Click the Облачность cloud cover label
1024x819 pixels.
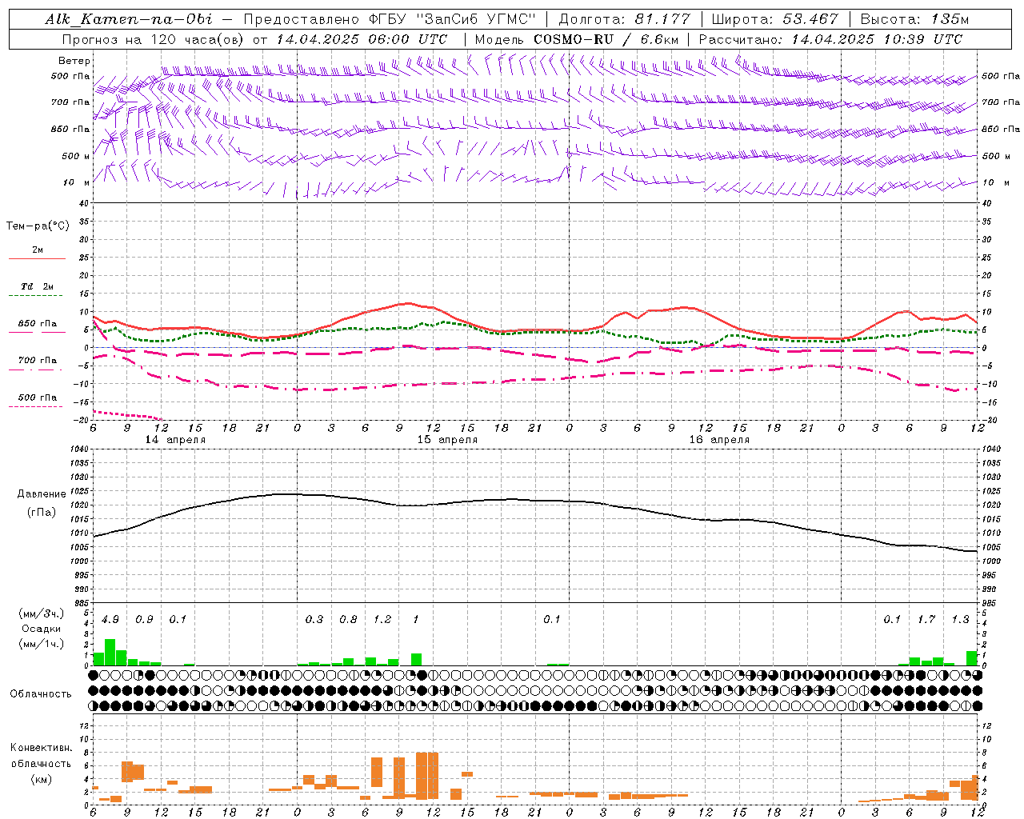[41, 693]
